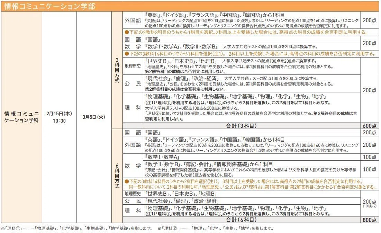Click 「世界史B」、「日本史B」、「地理B」 in 6科目方式
The height and width of the screenshot is (233, 381).
(181, 194)
